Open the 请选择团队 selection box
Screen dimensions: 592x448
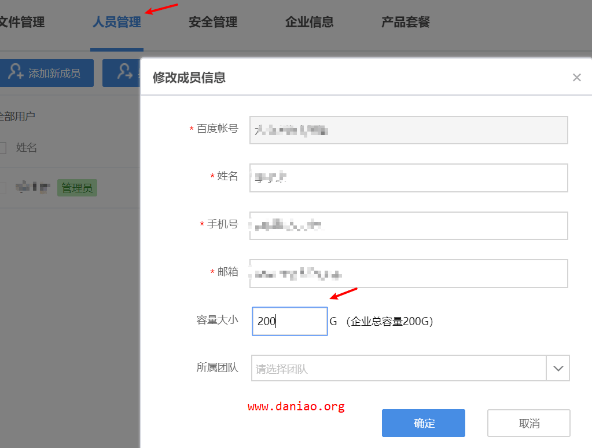point(399,369)
